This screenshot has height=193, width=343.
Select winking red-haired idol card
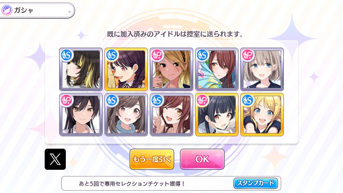tap(171, 115)
